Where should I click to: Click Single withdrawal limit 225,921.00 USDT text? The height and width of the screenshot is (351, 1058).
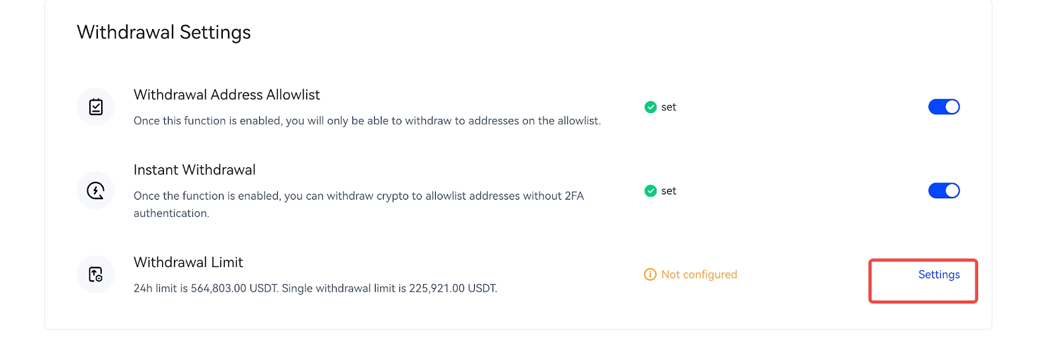[x=389, y=289]
